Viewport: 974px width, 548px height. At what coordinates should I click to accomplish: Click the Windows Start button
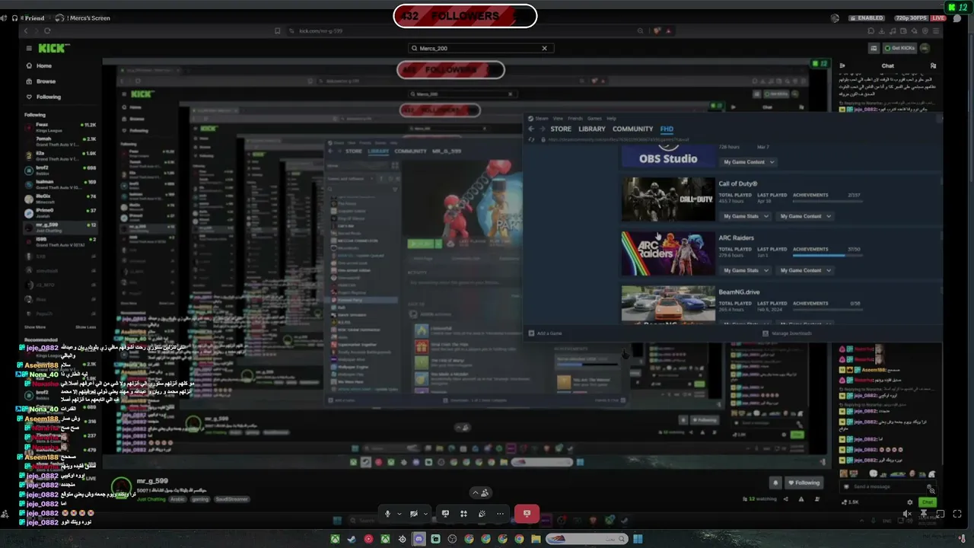pos(638,540)
